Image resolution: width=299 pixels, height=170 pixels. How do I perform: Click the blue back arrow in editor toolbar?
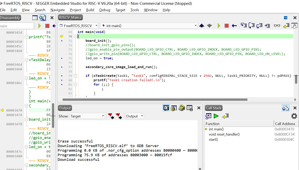234,26
